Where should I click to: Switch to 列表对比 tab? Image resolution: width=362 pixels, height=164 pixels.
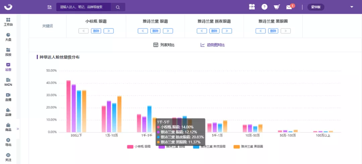[164, 45]
